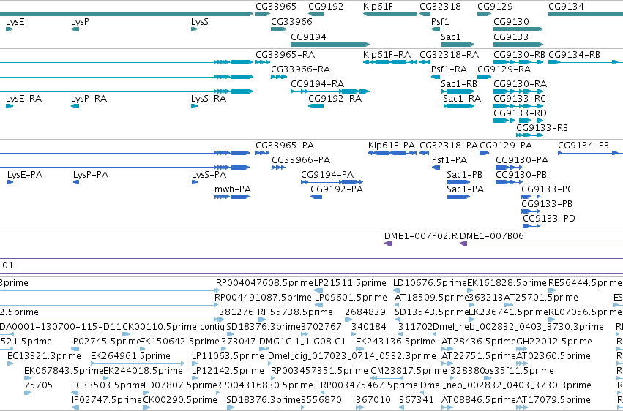Click EST AT08846.5prime
The width and height of the screenshot is (623, 411).
[478, 399]
